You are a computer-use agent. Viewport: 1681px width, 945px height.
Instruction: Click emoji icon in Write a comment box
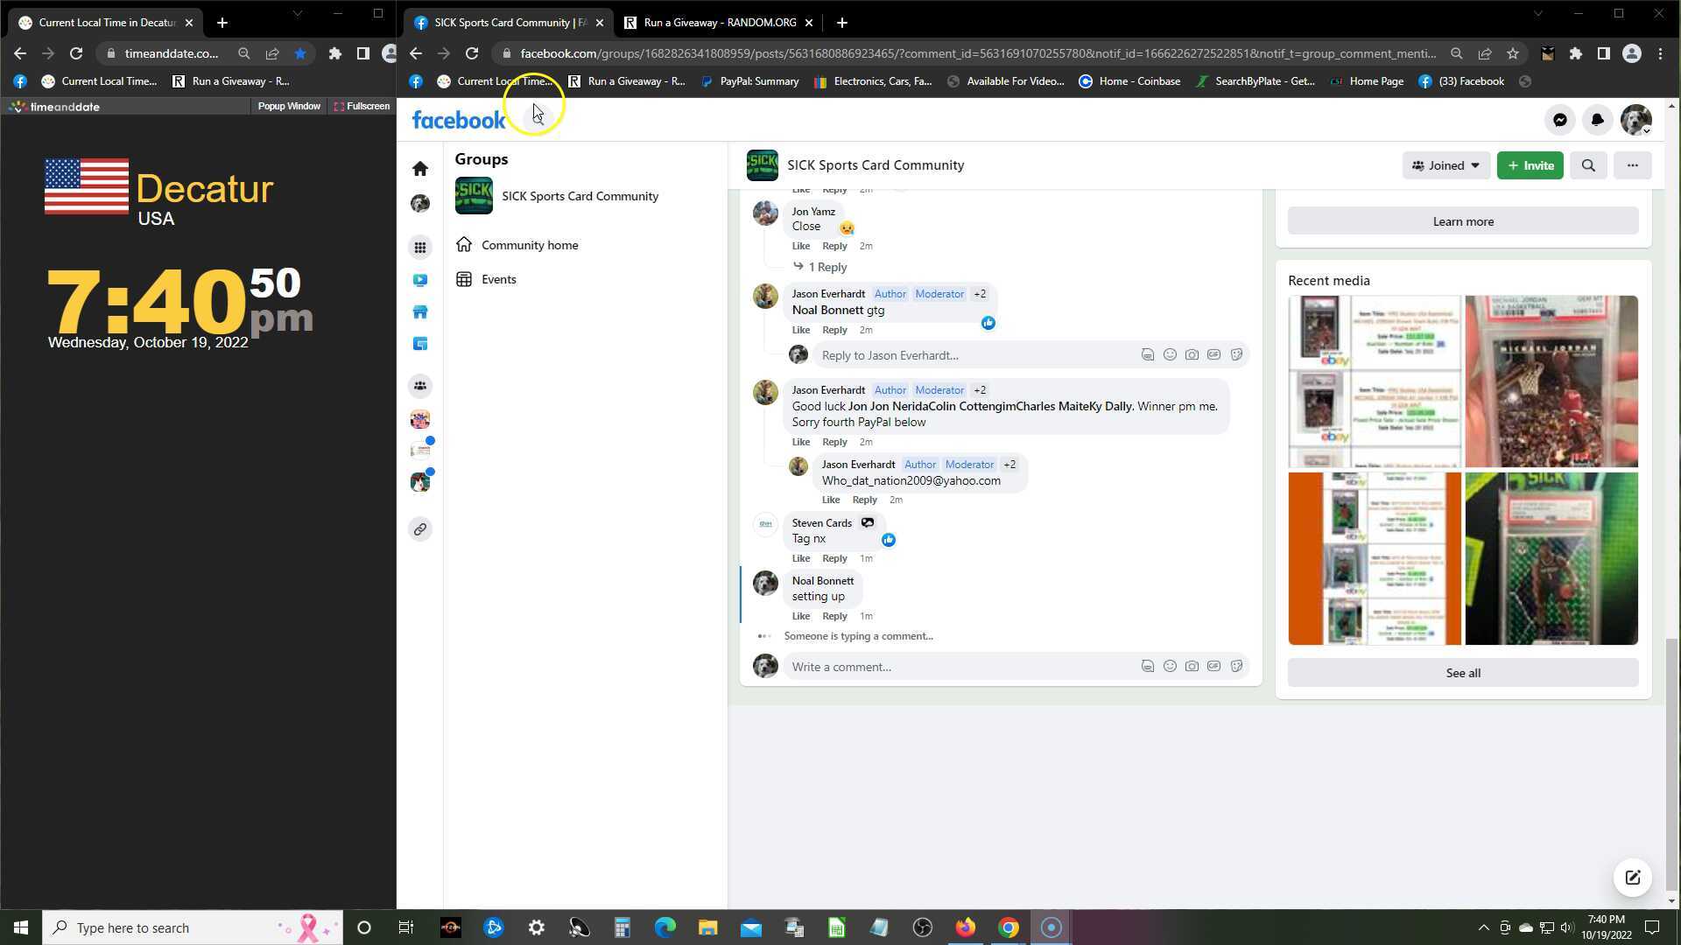pyautogui.click(x=1170, y=667)
